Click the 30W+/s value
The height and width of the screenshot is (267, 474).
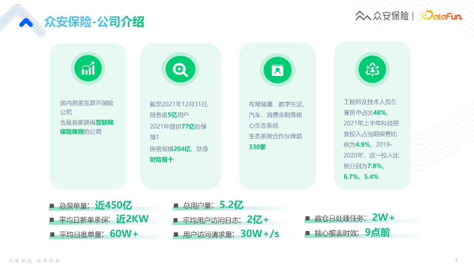pyautogui.click(x=260, y=234)
